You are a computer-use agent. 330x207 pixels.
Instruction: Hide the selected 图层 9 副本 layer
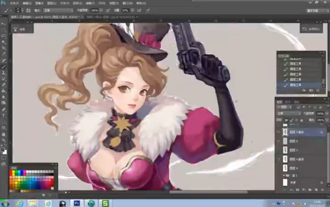278,132
